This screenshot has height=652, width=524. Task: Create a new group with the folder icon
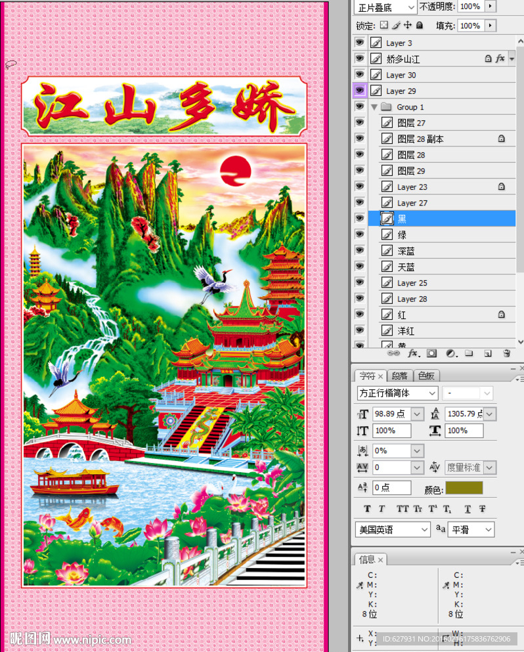[x=469, y=353]
